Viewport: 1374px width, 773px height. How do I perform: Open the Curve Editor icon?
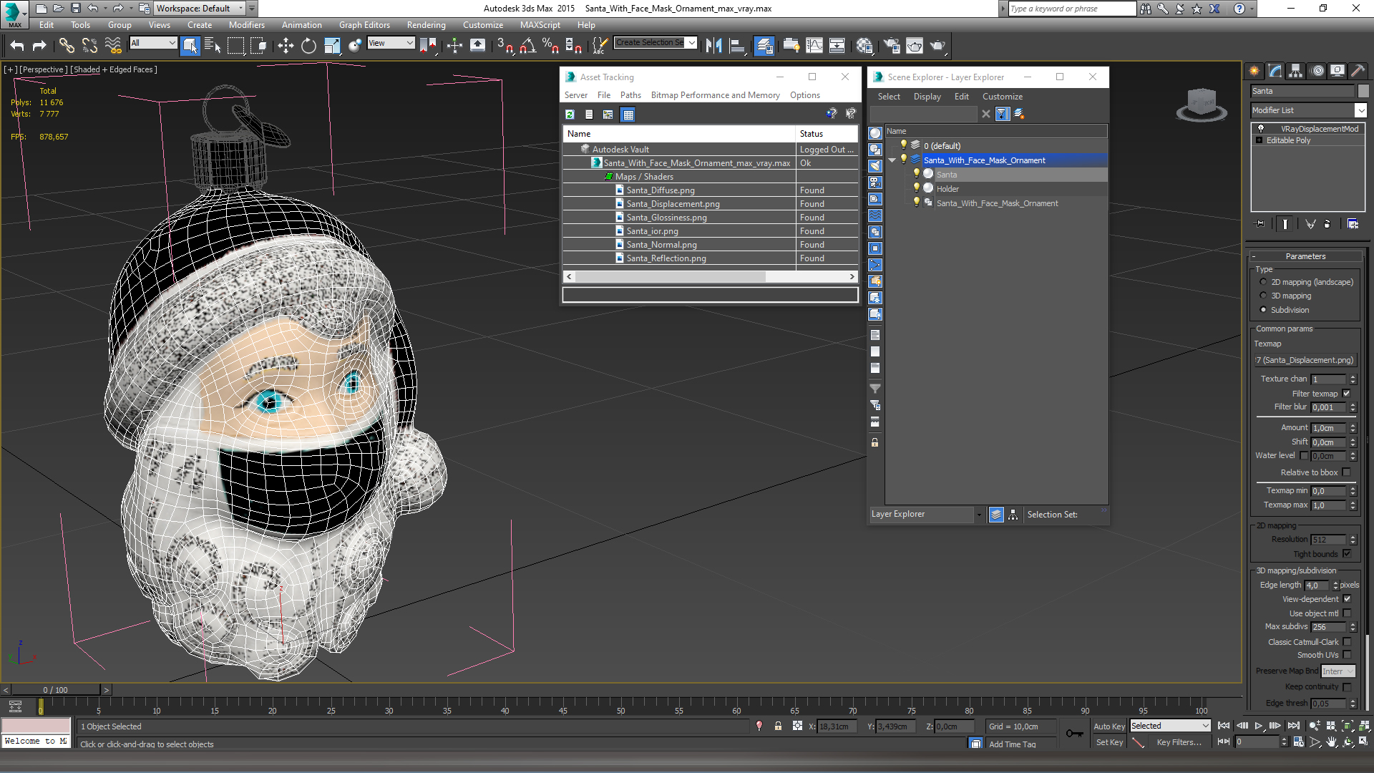point(814,46)
